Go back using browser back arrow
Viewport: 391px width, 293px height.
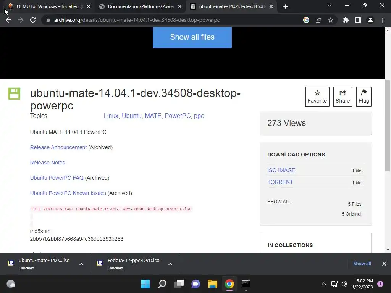pyautogui.click(x=8, y=20)
